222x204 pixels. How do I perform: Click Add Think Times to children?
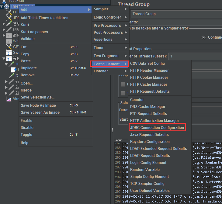(x=44, y=18)
